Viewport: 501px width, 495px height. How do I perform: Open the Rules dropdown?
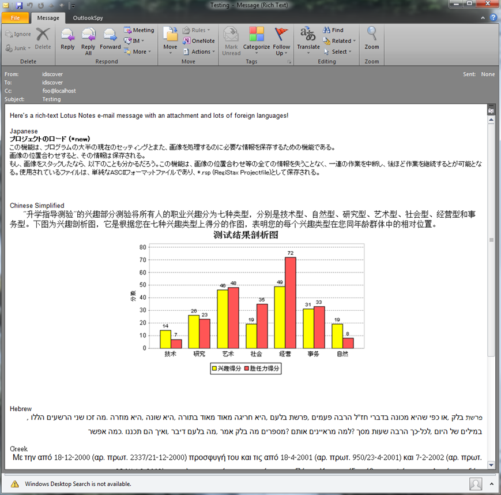[196, 30]
